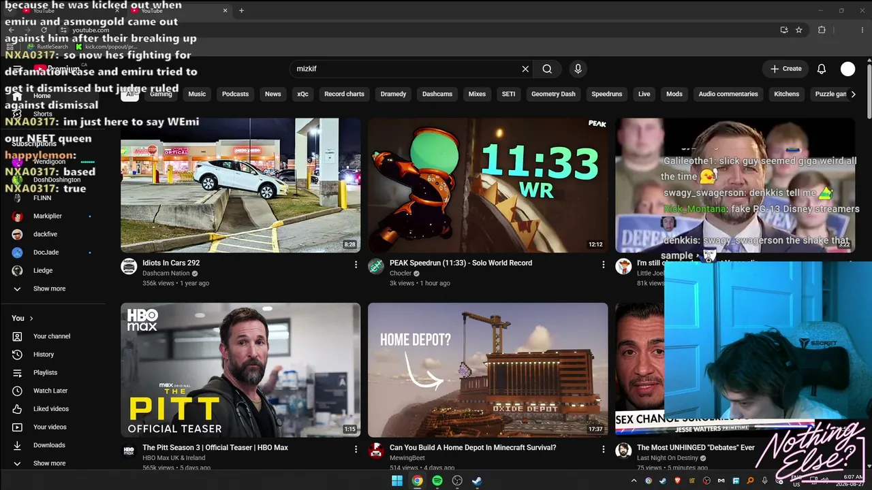Select the Audio commentaries filter chip
The image size is (872, 490).
728,94
